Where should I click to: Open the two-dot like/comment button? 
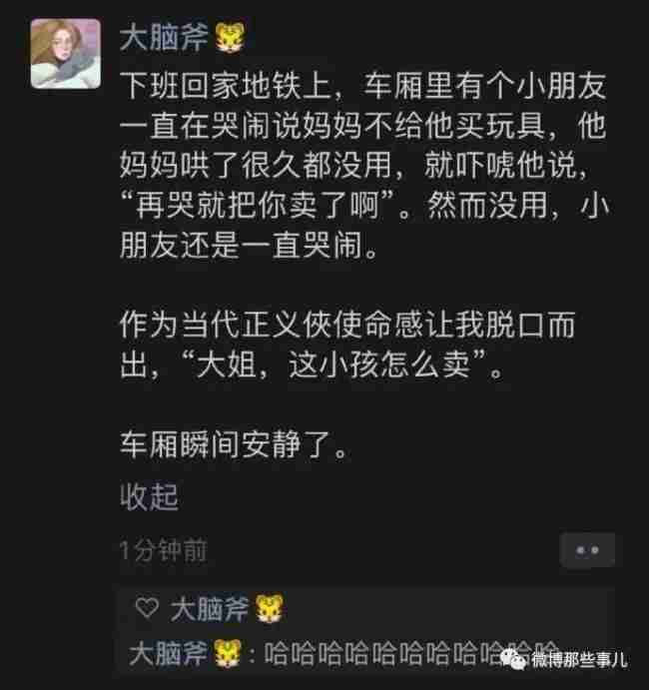tap(587, 550)
